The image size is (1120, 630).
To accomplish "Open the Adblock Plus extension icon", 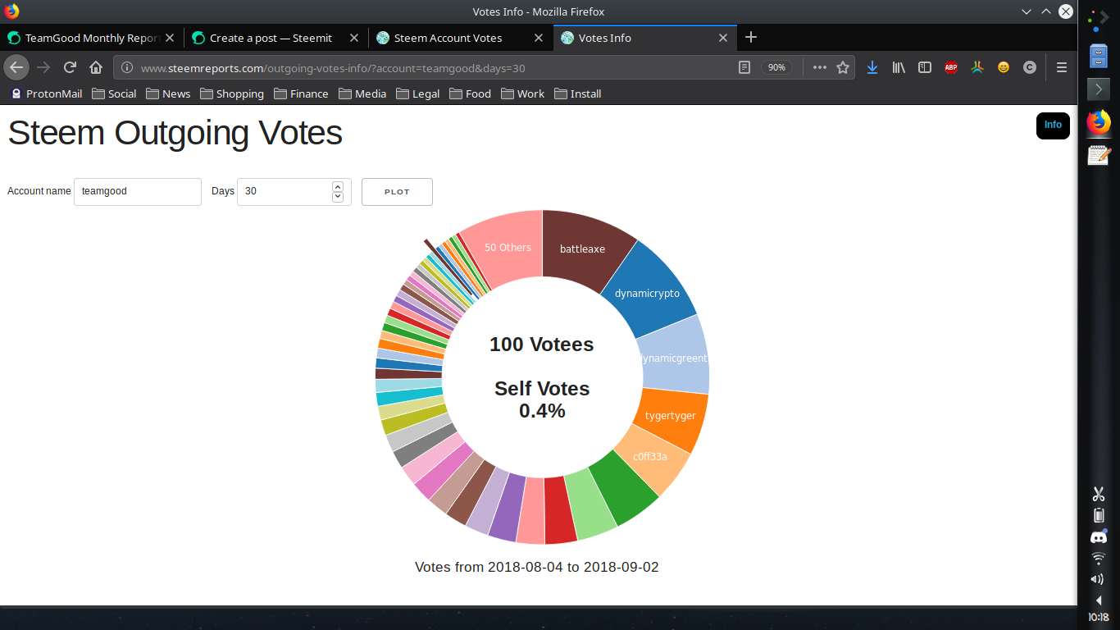I will coord(951,67).
